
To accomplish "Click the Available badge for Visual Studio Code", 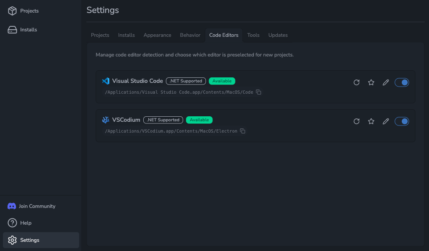I will click(x=222, y=81).
